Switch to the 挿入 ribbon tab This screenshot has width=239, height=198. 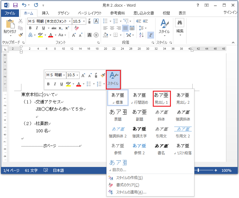tap(46, 13)
